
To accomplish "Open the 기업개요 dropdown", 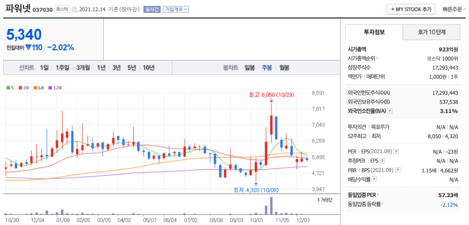I will click(x=176, y=9).
